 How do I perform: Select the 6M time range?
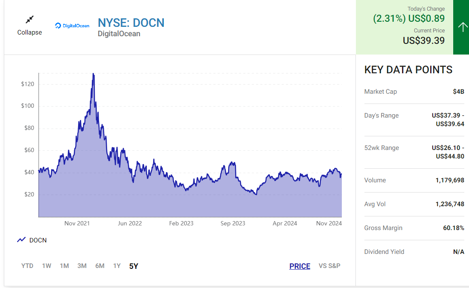pos(100,266)
